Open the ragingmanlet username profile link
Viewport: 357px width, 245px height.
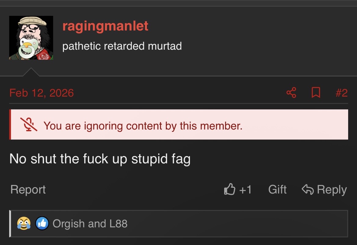click(105, 26)
